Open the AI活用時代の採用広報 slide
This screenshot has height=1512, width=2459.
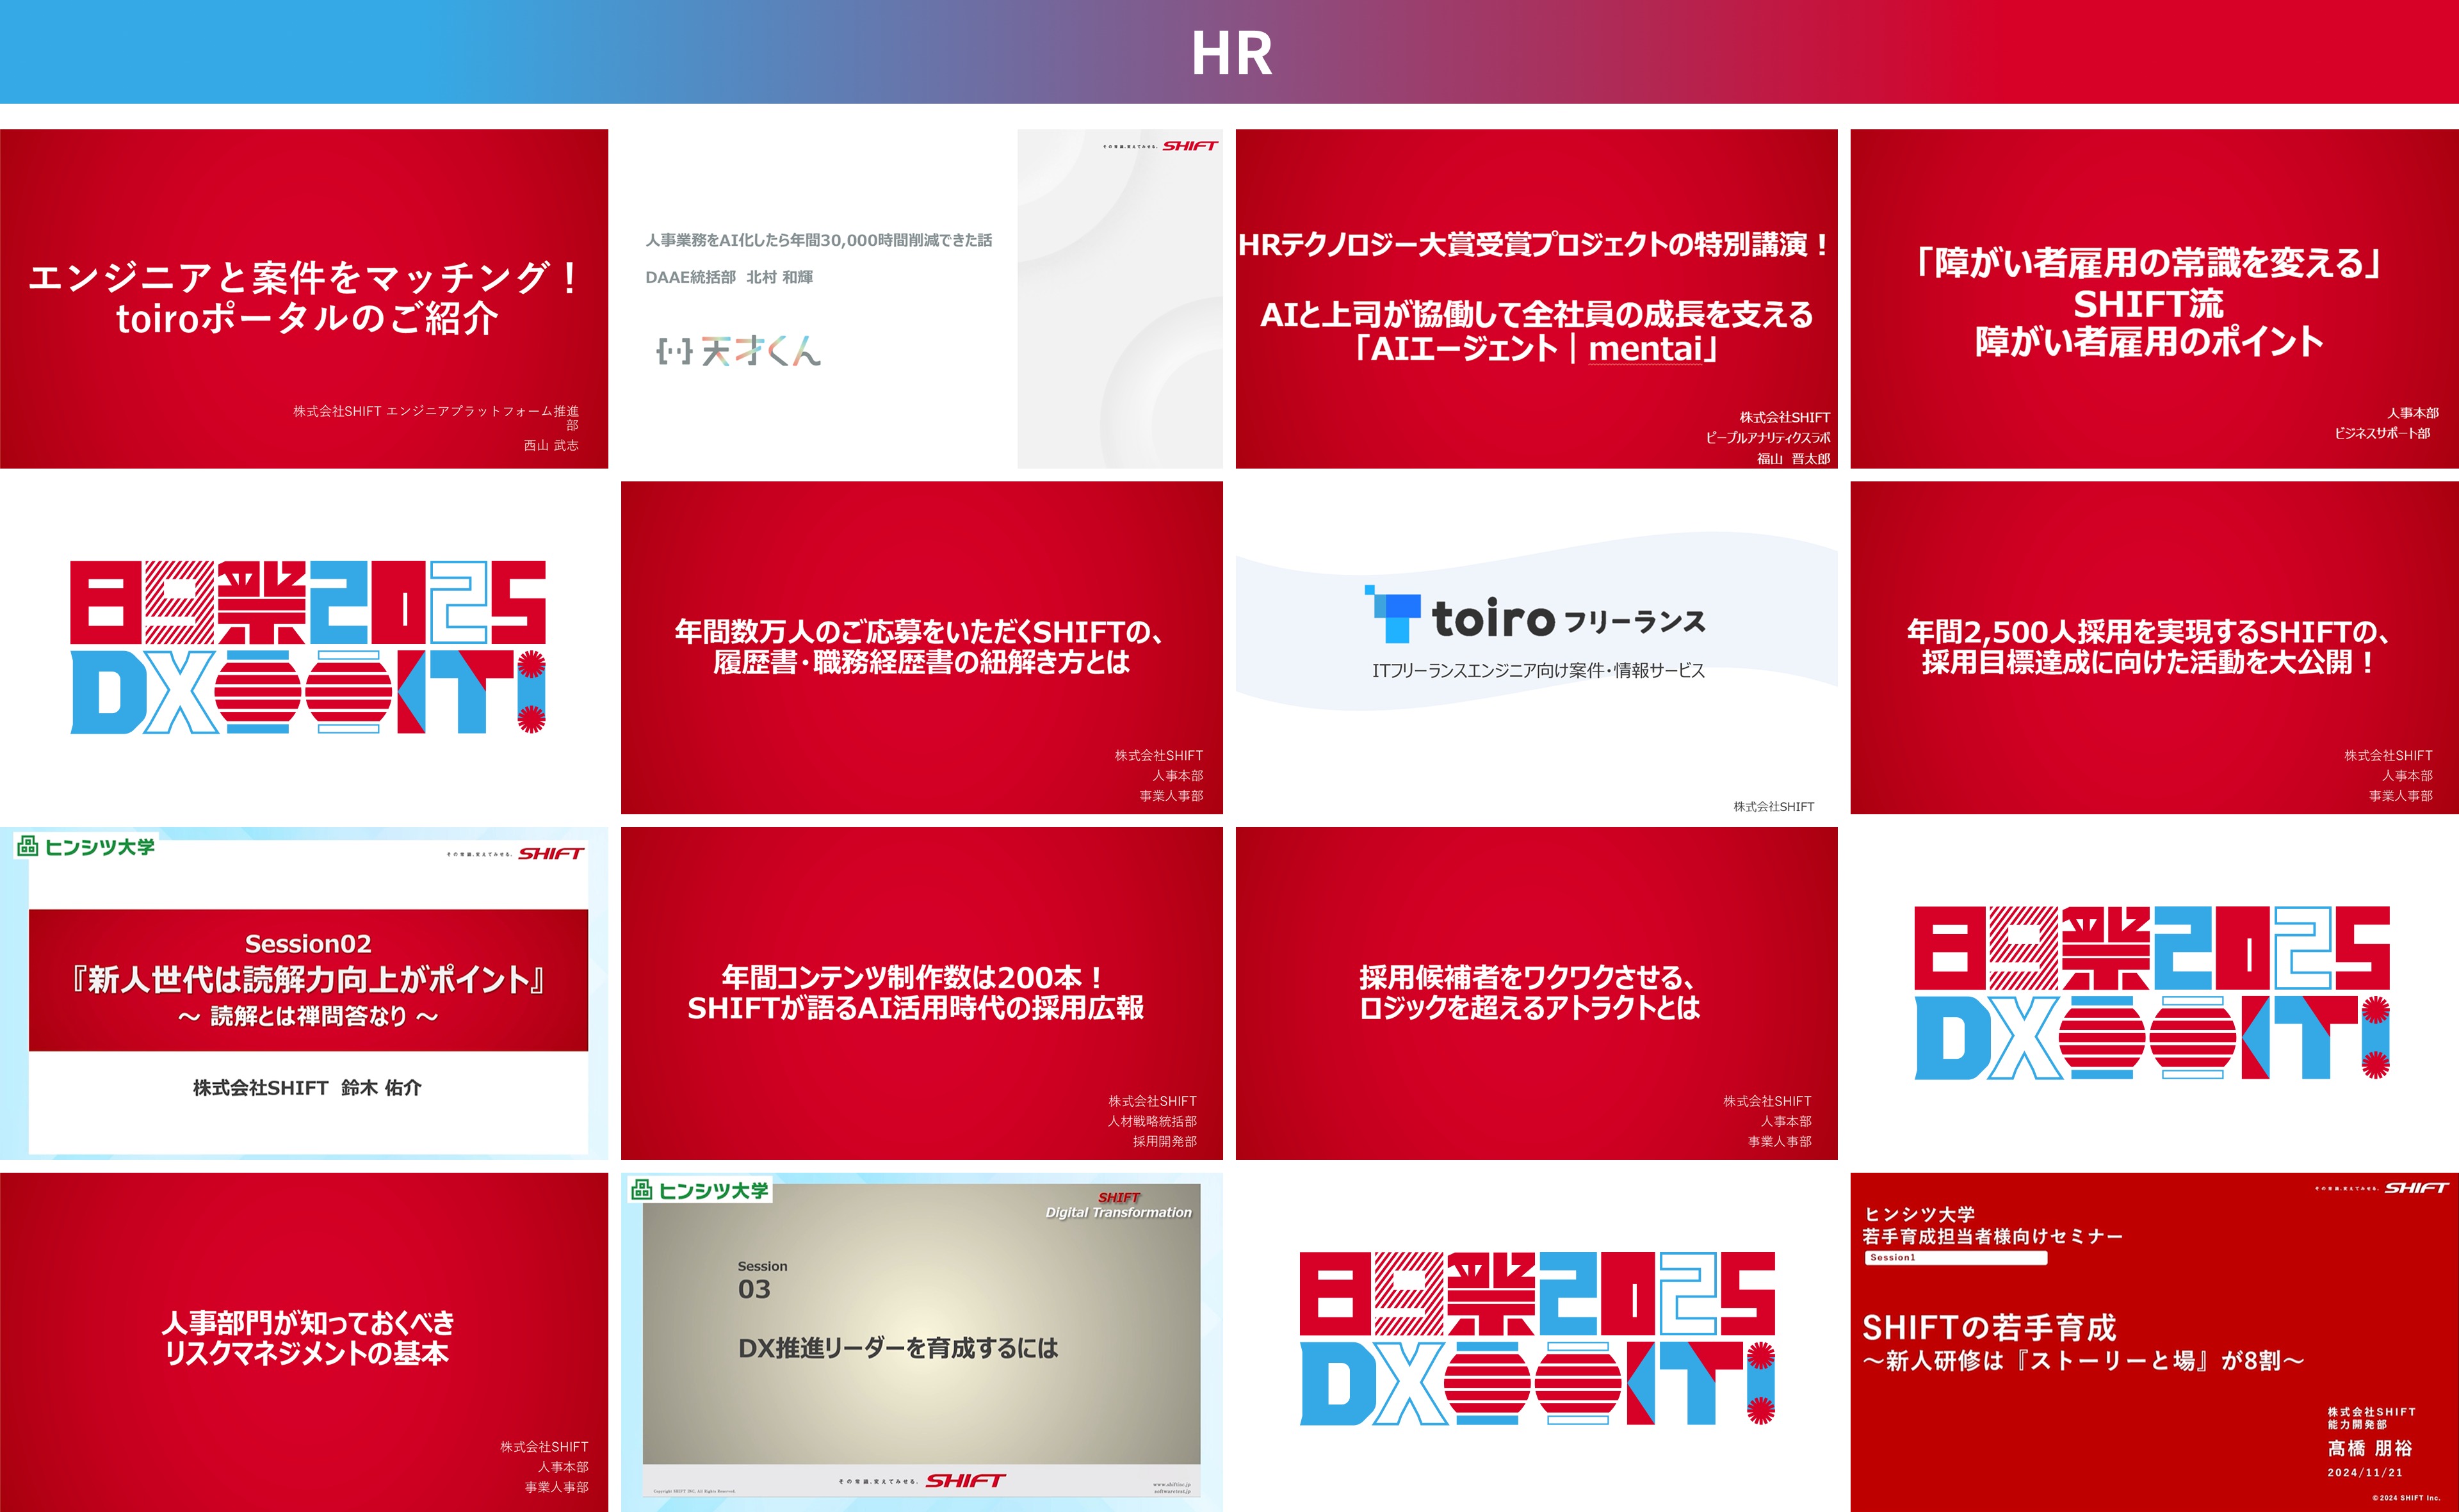921,993
